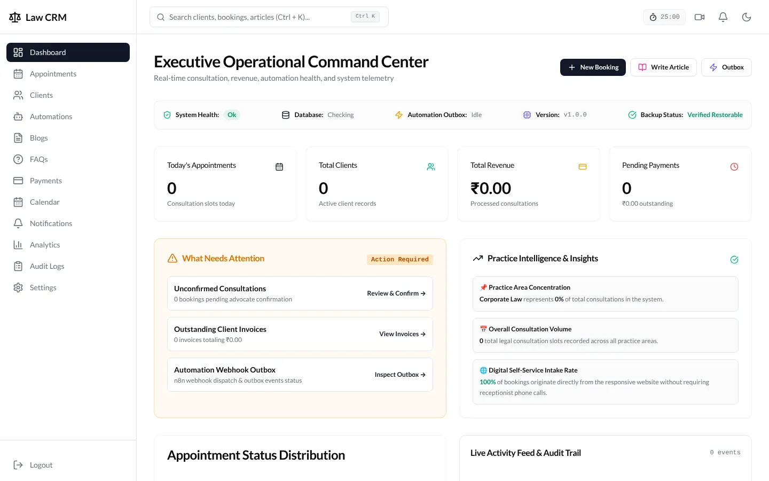Click the "Verified Restorable" backup status text
Image resolution: width=769 pixels, height=481 pixels.
pyautogui.click(x=715, y=115)
